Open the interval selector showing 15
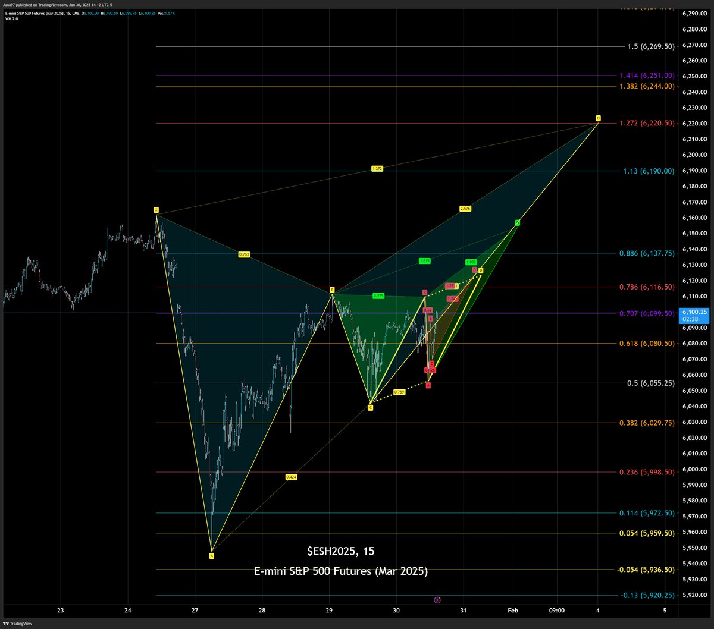 (x=68, y=12)
